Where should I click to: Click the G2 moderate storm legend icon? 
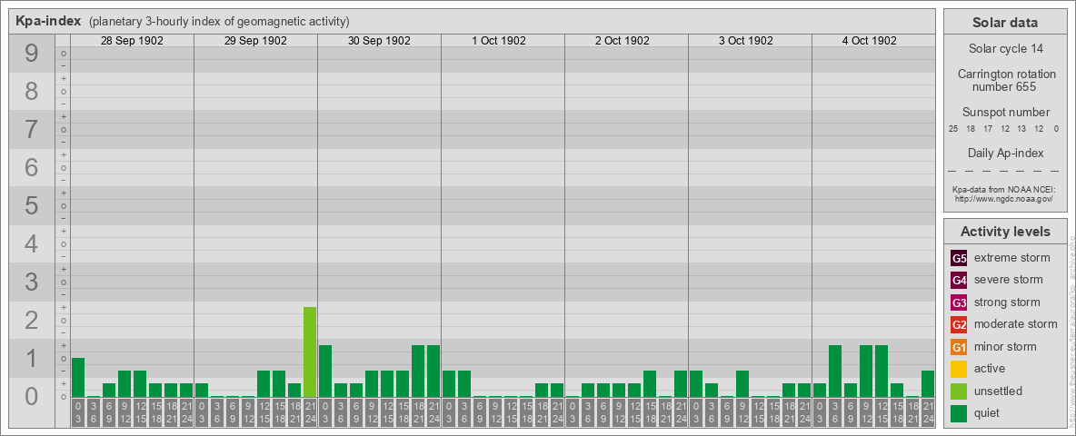[x=959, y=324]
